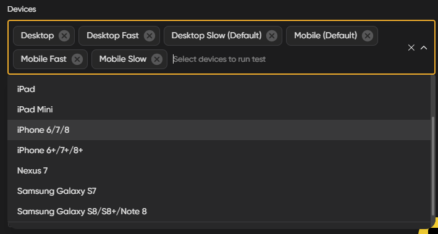
Task: Select iPad from the device list
Action: click(x=219, y=90)
